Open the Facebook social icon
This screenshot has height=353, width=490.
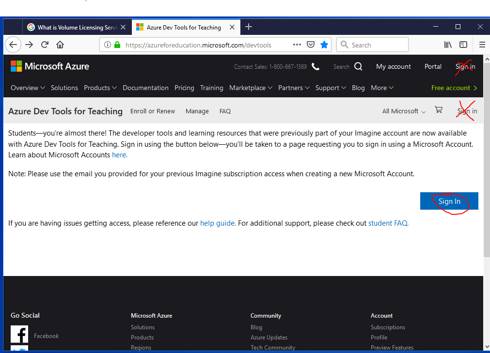[19, 334]
